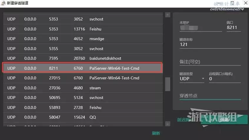The image size is (249, 140).
Task: Click the port list scrollbar thumb
Action: (x=168, y=84)
